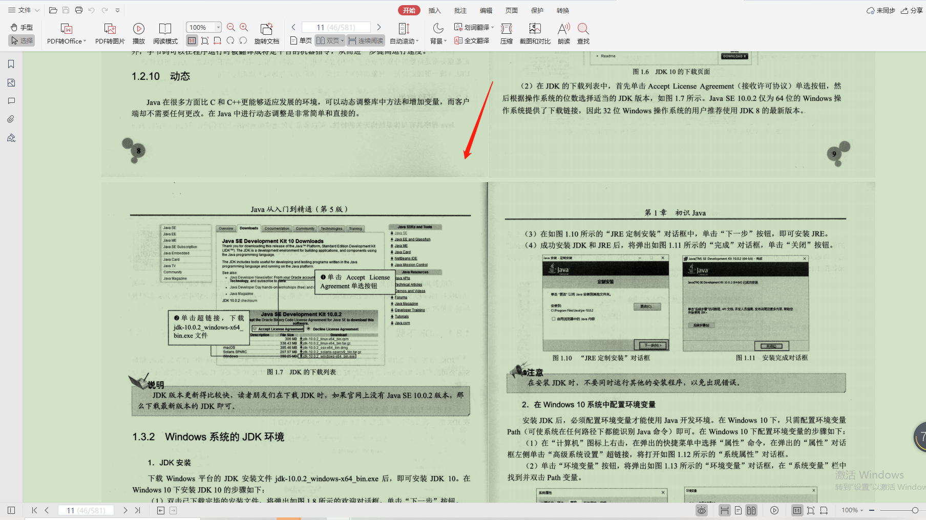Click the status bar page number field

pyautogui.click(x=86, y=510)
